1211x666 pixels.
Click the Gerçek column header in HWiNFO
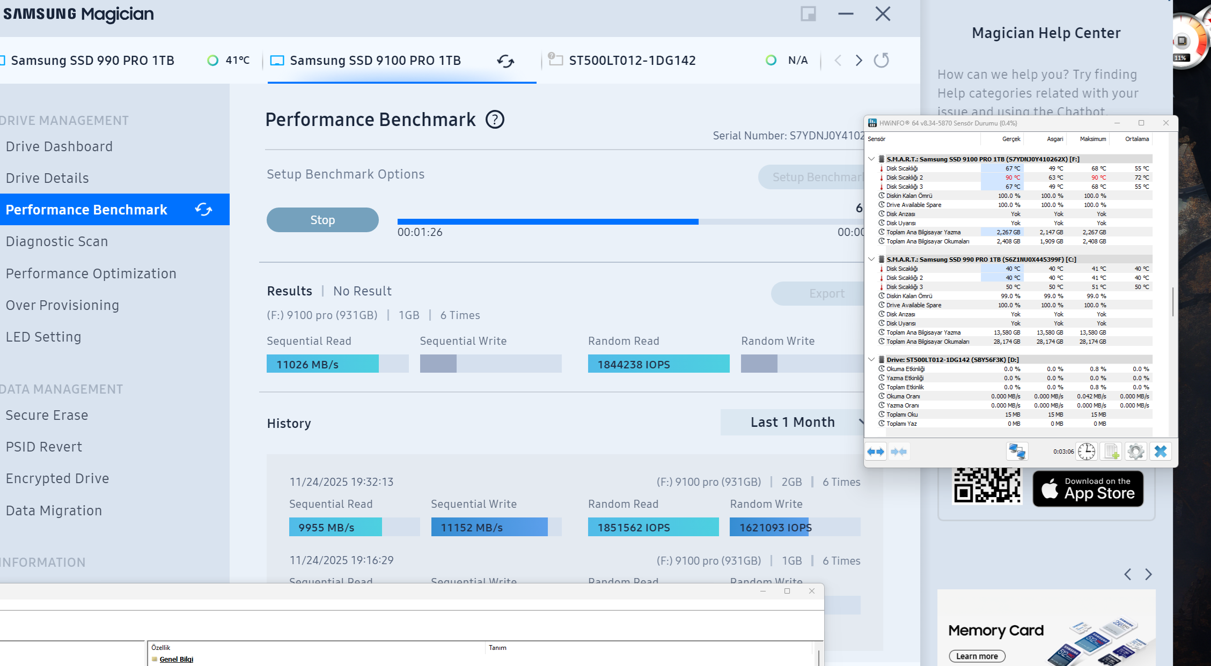[x=1002, y=139]
